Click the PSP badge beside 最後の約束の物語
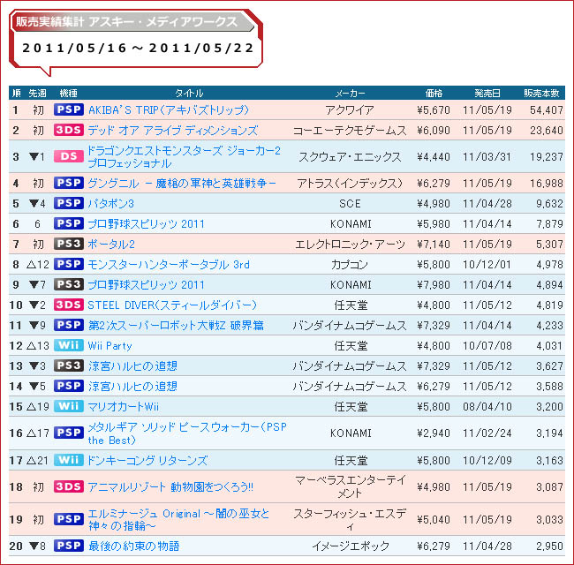The height and width of the screenshot is (565, 574). click(69, 546)
